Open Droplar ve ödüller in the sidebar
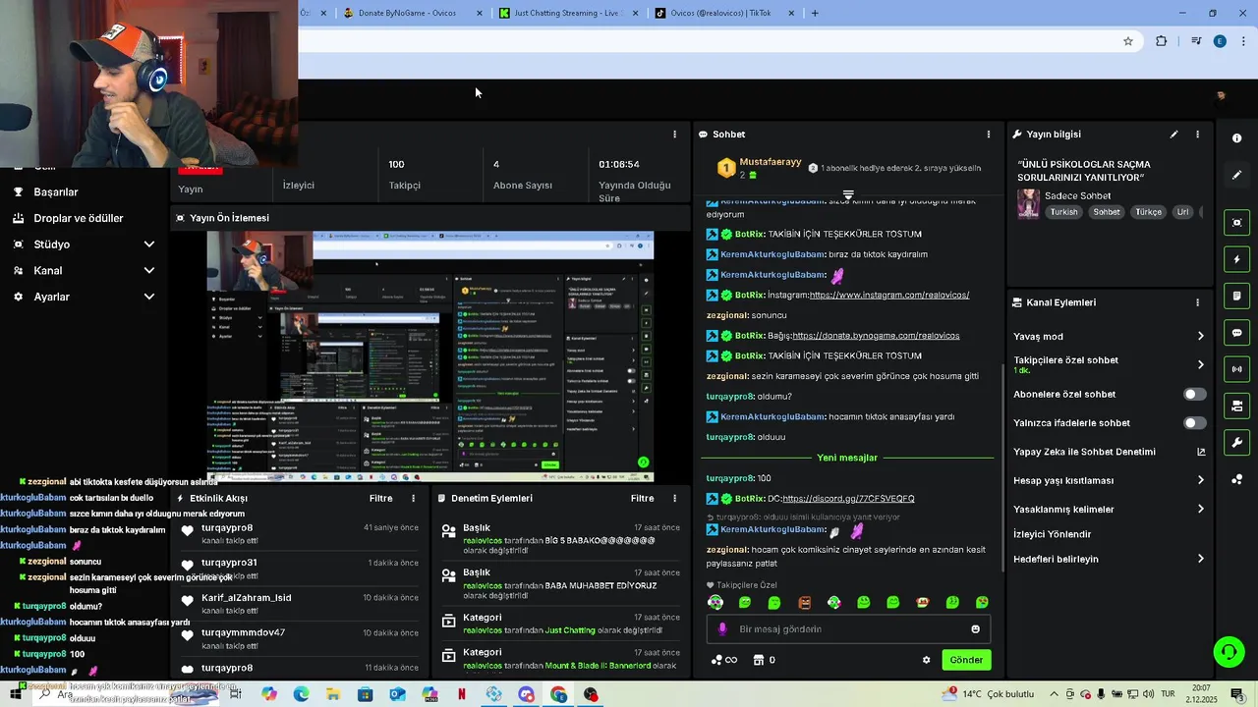This screenshot has width=1258, height=707. (79, 218)
